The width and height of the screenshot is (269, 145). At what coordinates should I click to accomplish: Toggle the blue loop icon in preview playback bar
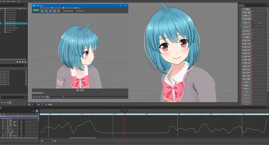point(47,97)
